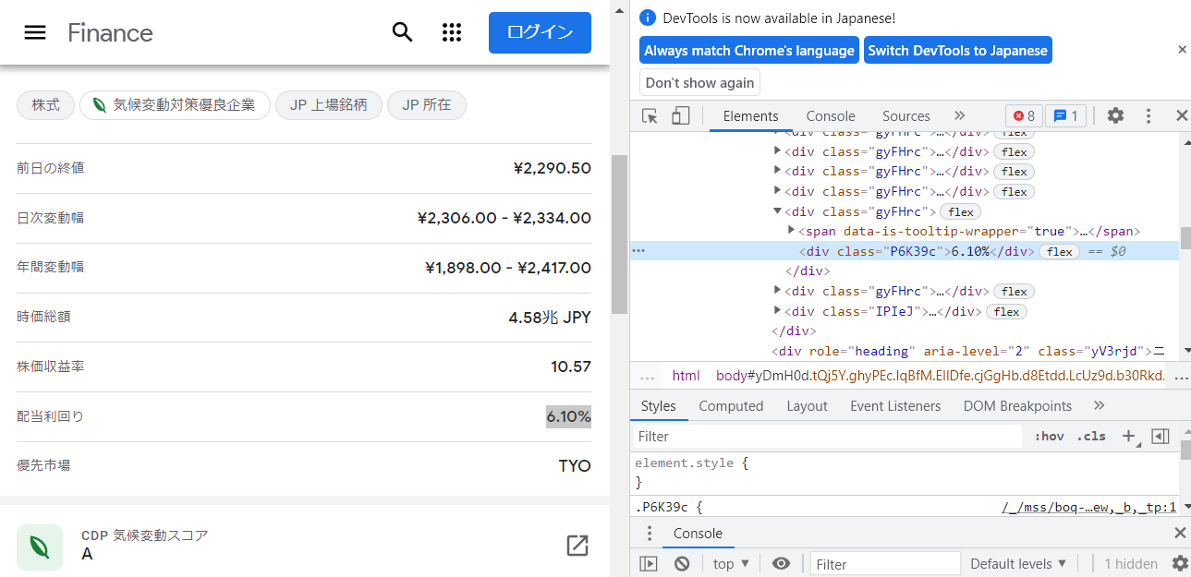Select the P6K39c div element row
The width and height of the screenshot is (1191, 577).
pyautogui.click(x=905, y=251)
